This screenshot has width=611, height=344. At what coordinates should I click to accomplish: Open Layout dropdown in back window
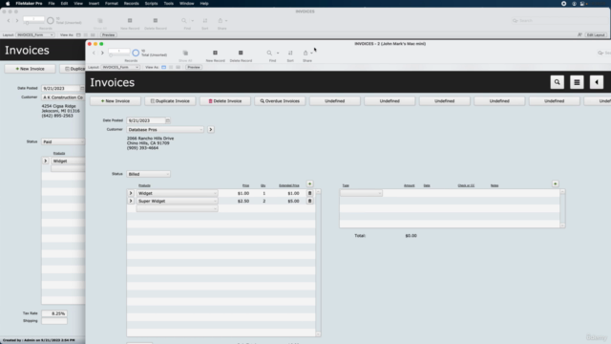tap(35, 35)
